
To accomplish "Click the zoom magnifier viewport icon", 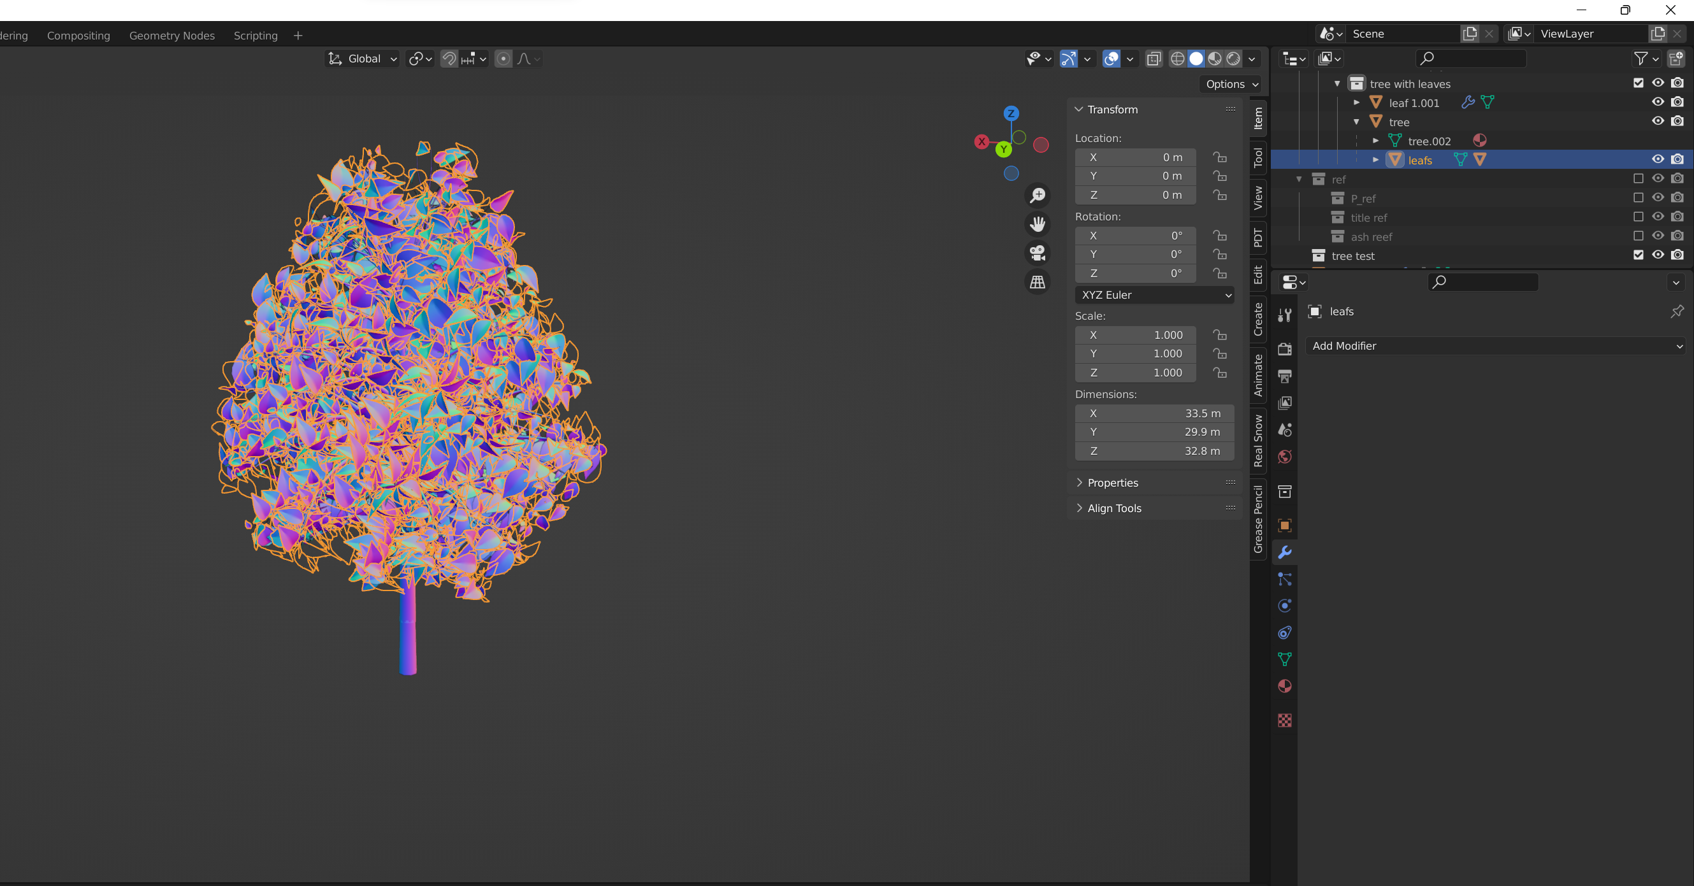I will click(x=1038, y=195).
